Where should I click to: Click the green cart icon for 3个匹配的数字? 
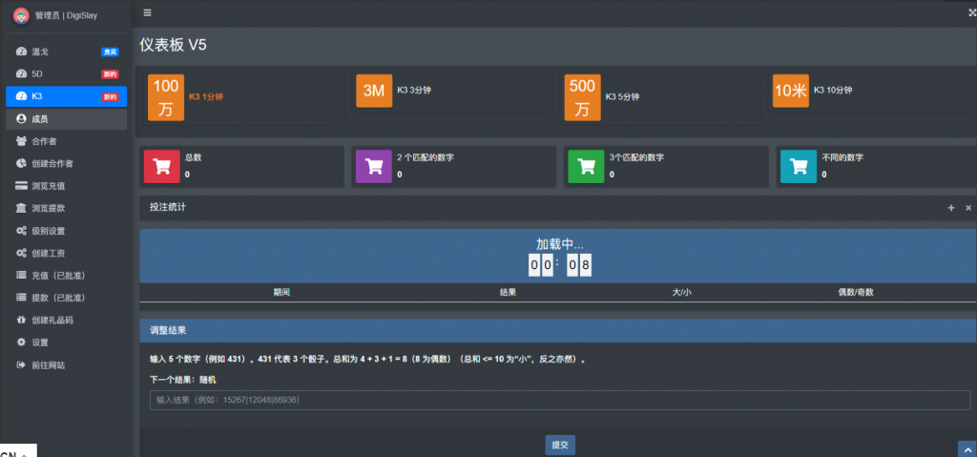tap(586, 166)
